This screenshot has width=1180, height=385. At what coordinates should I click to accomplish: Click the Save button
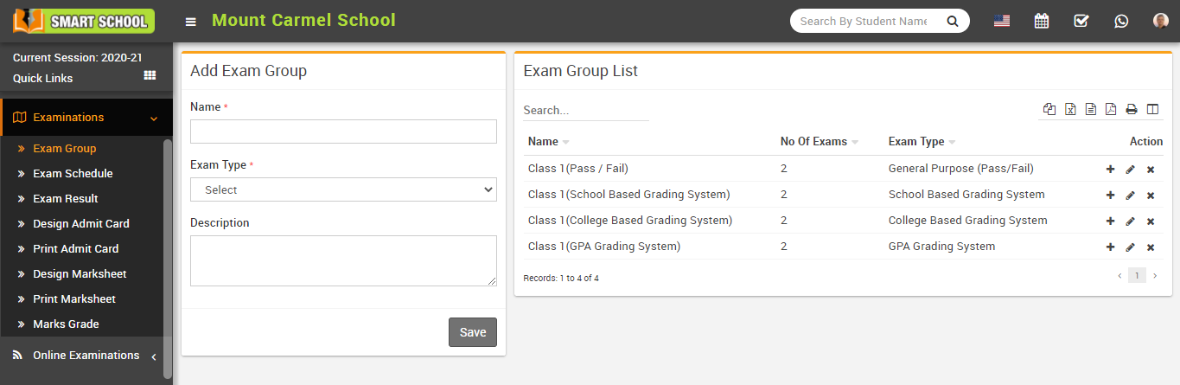coord(472,332)
